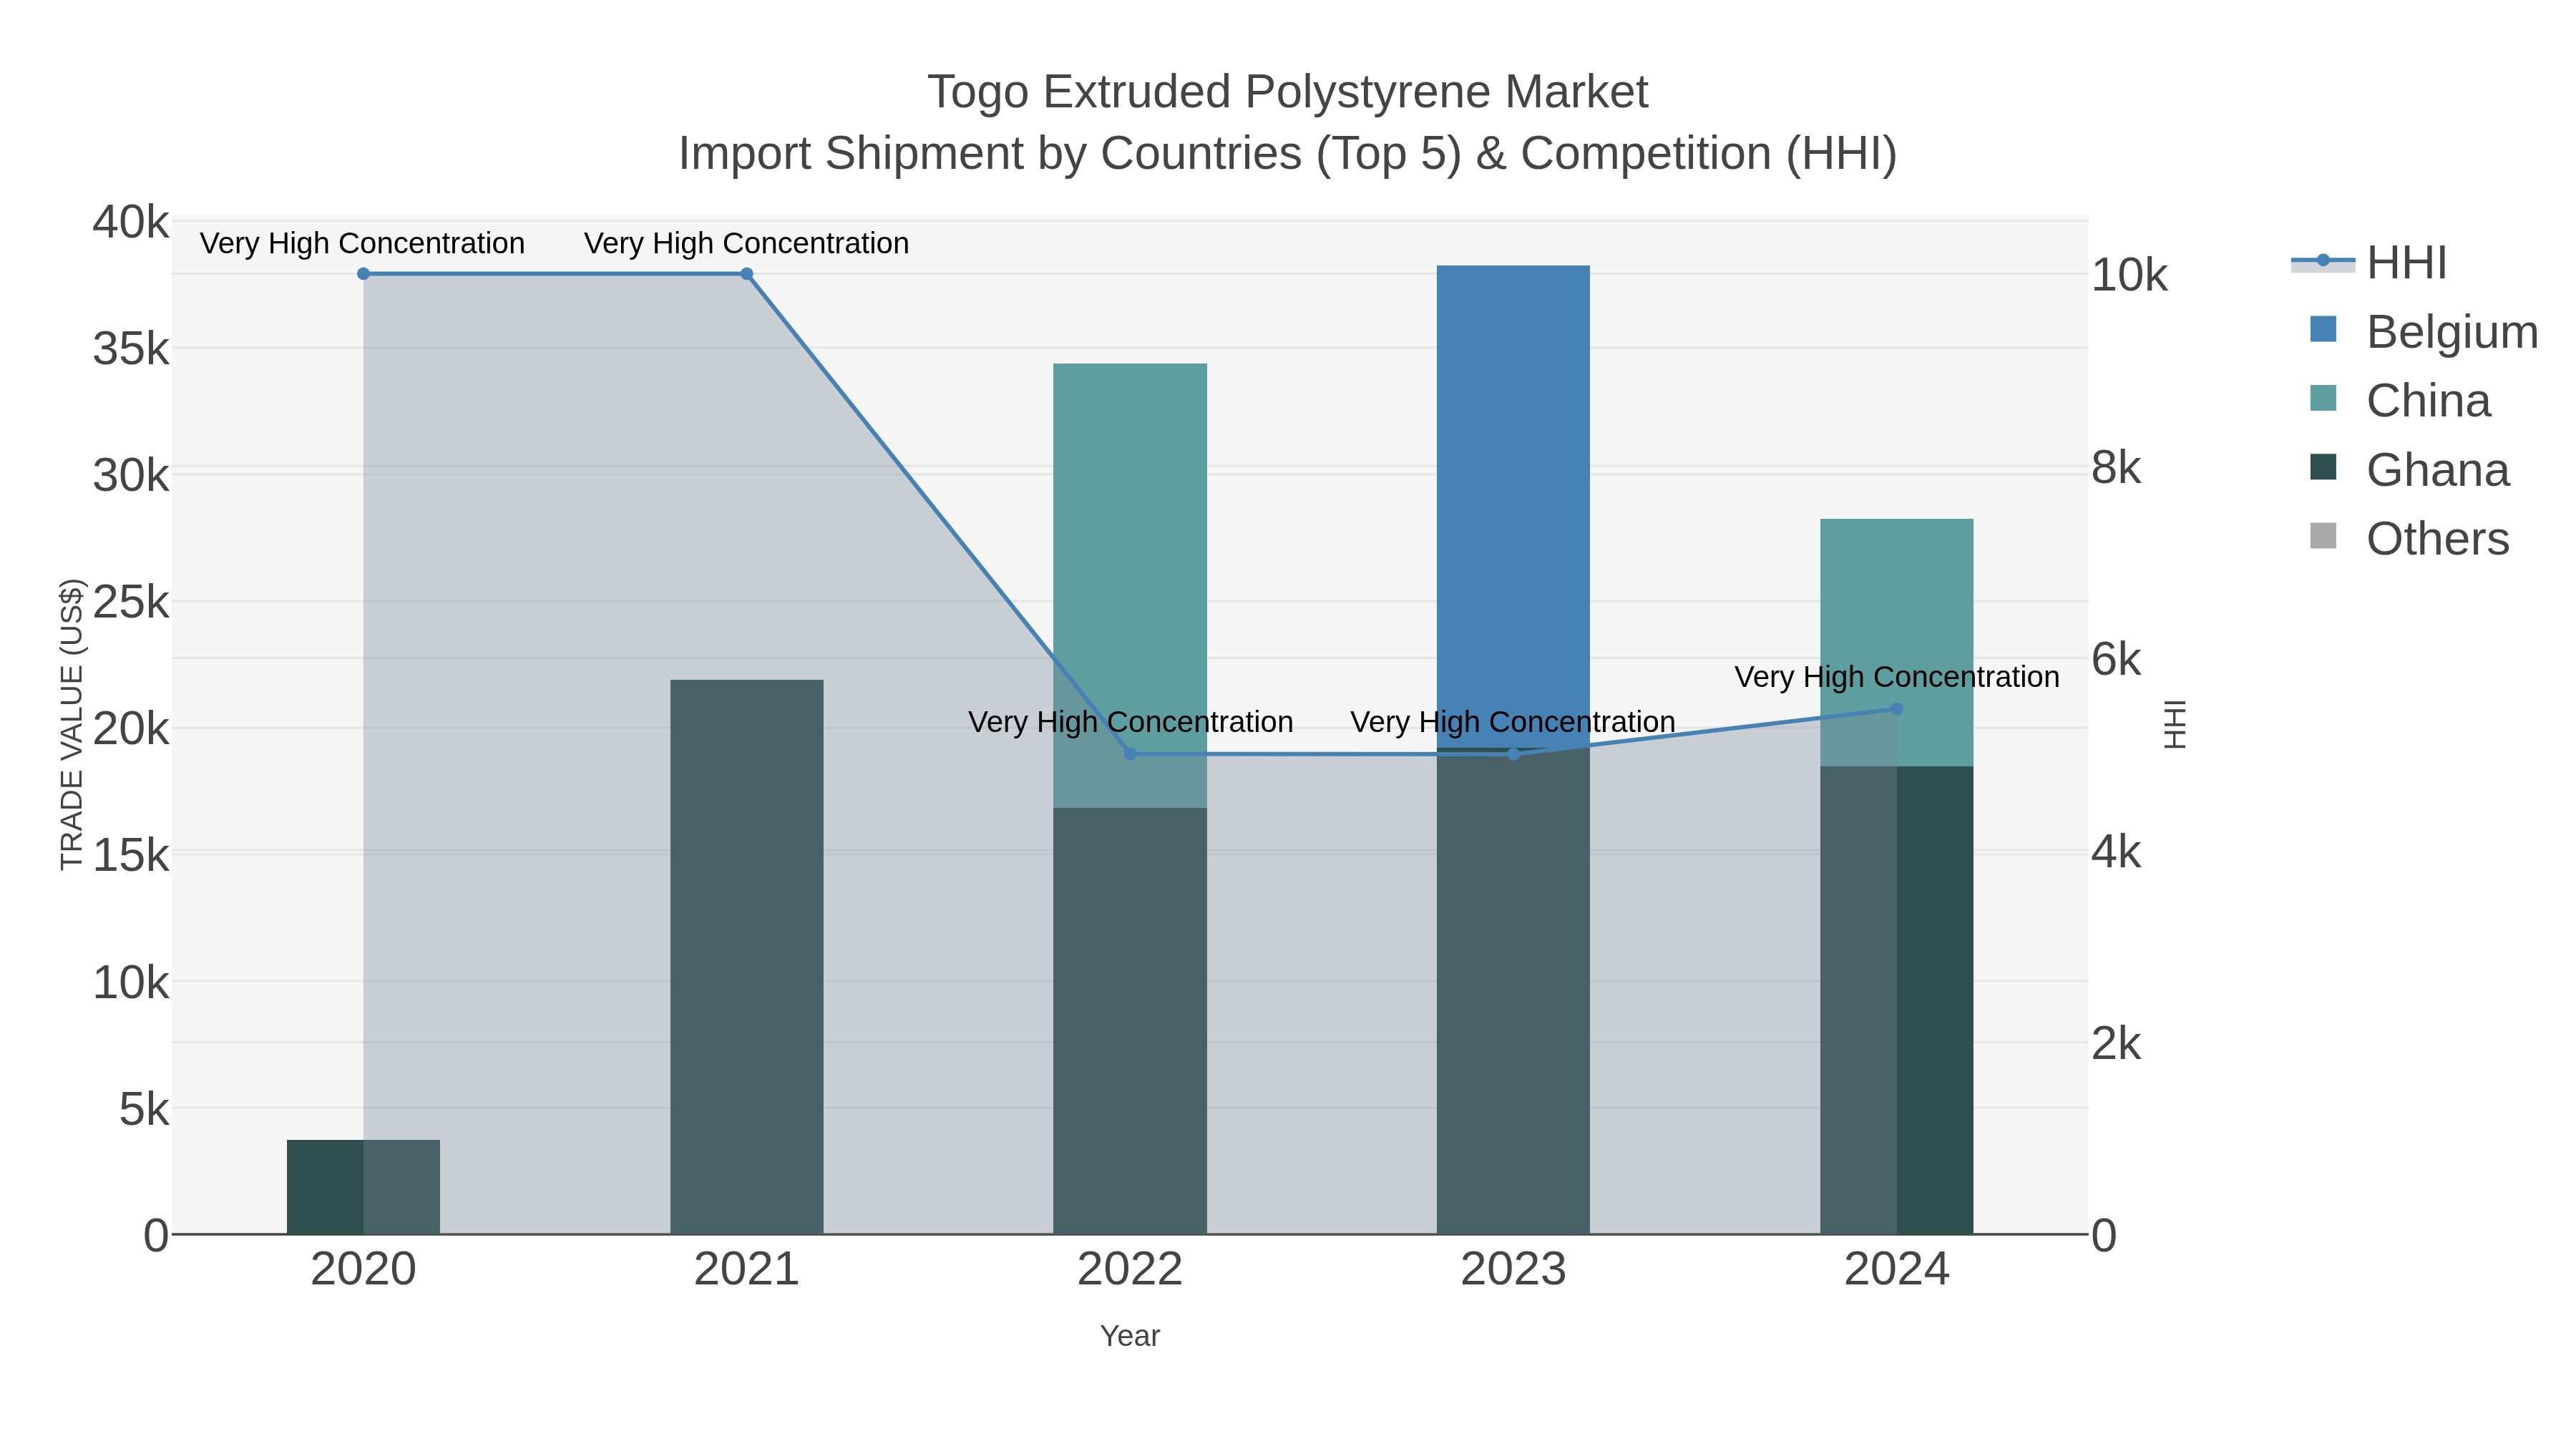Select the 2021 HHI data point
The height and width of the screenshot is (1449, 2576).
point(746,274)
